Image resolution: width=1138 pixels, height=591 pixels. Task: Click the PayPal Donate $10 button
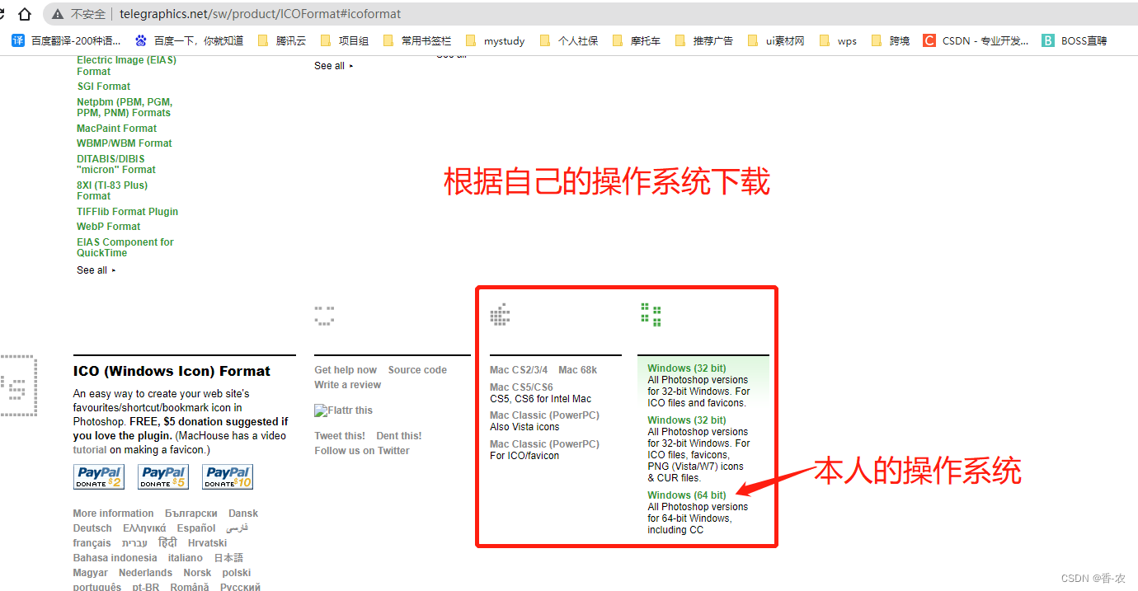[227, 476]
